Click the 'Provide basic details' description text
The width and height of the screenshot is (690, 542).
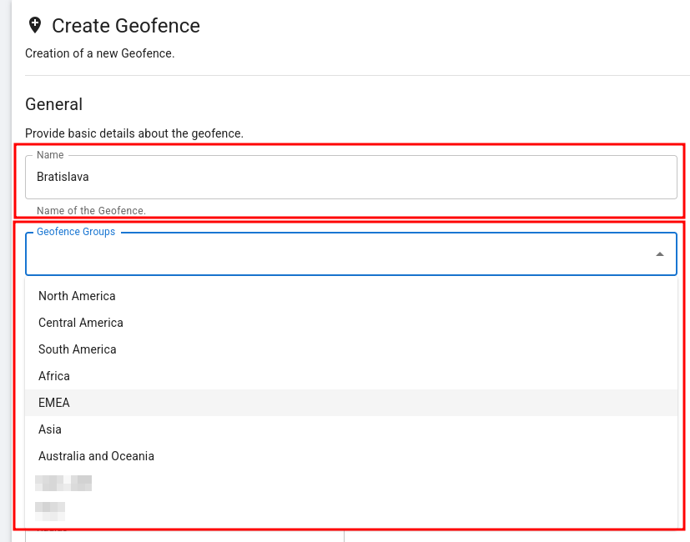point(133,133)
